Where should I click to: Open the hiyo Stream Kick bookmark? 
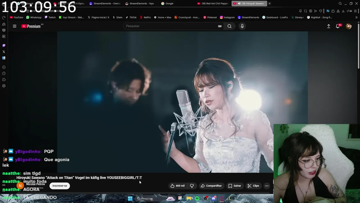[x=71, y=17]
